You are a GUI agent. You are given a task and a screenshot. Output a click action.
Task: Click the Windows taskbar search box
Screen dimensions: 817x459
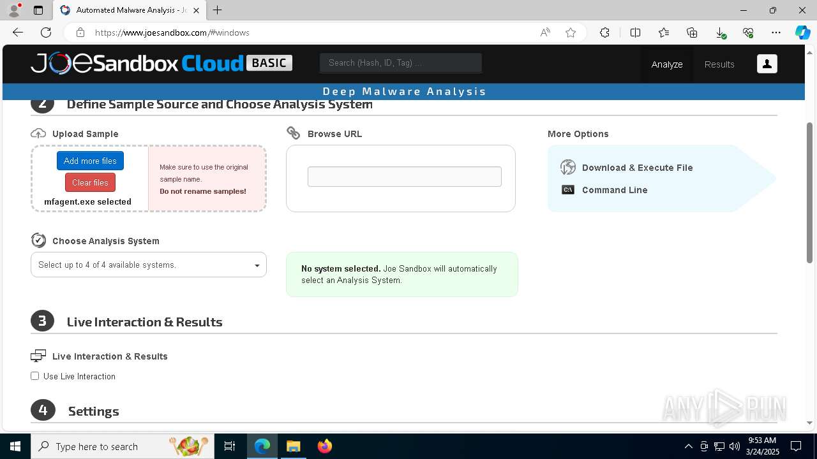[x=122, y=446]
